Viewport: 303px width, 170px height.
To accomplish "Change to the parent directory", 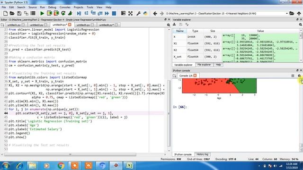I will pos(299,13).
